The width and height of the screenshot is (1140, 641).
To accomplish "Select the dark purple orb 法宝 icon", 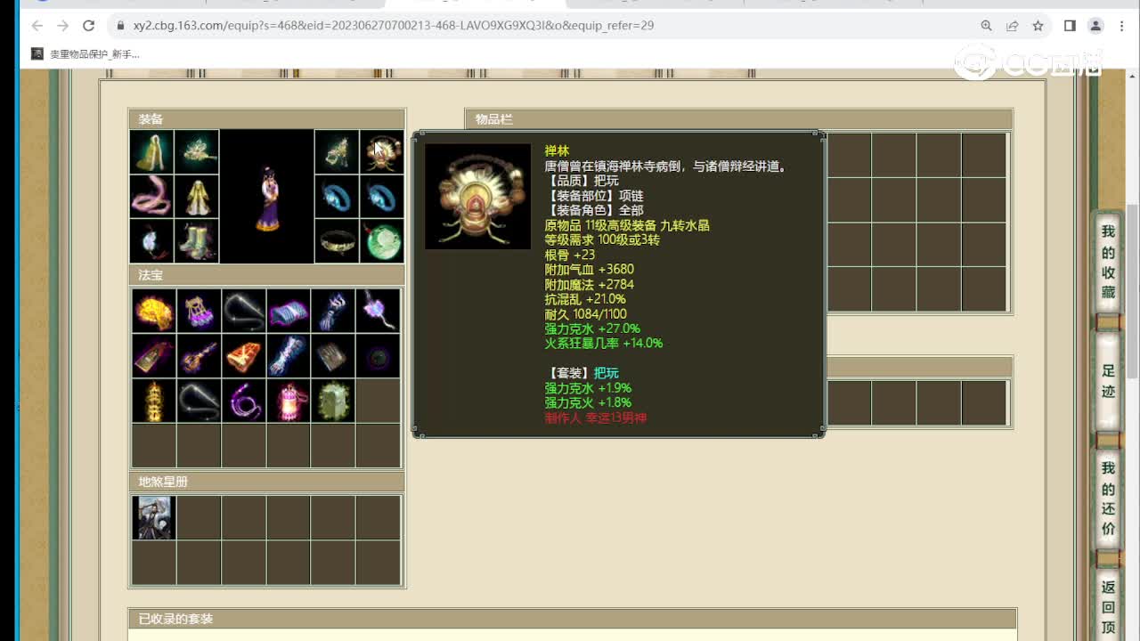I will click(378, 356).
